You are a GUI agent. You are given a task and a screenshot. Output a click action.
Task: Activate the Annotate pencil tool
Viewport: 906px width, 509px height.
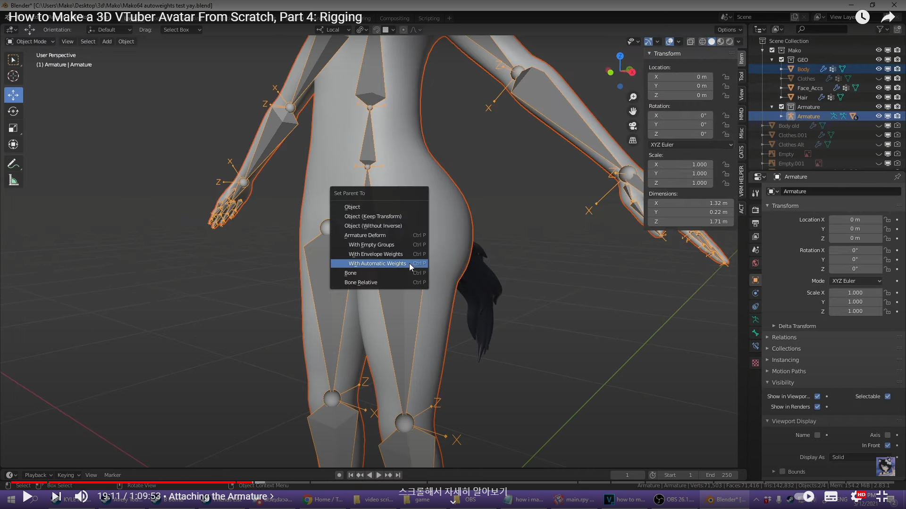pos(13,164)
